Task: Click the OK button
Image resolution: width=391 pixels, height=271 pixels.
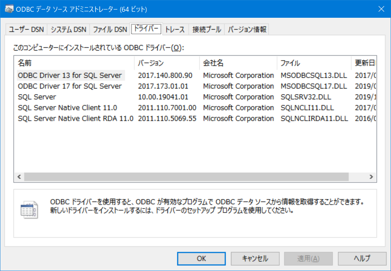Action: [x=202, y=259]
